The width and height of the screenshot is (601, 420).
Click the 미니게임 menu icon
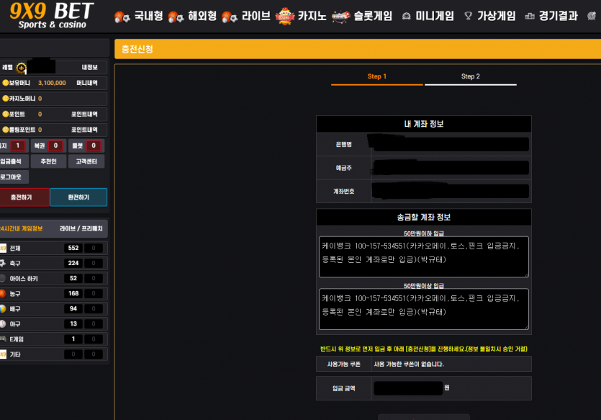coord(407,16)
